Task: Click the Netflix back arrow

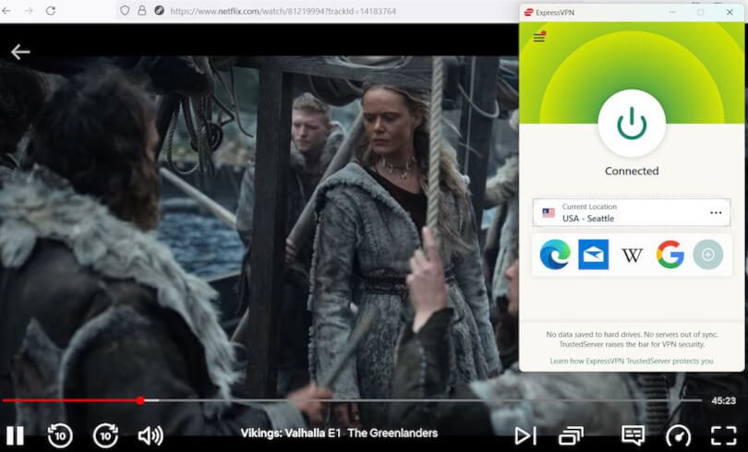Action: [20, 52]
